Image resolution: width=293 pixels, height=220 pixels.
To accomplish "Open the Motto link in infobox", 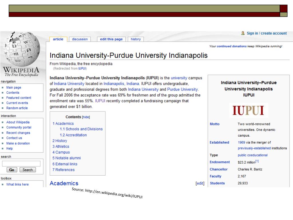I will [215, 124].
